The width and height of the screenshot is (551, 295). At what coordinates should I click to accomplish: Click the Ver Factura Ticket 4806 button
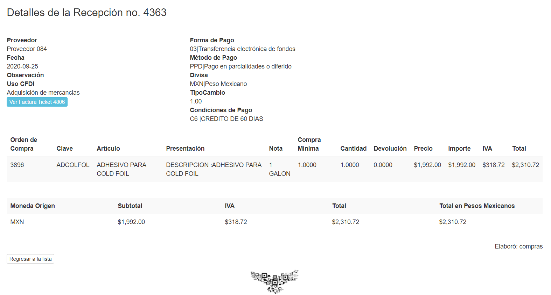(x=37, y=102)
